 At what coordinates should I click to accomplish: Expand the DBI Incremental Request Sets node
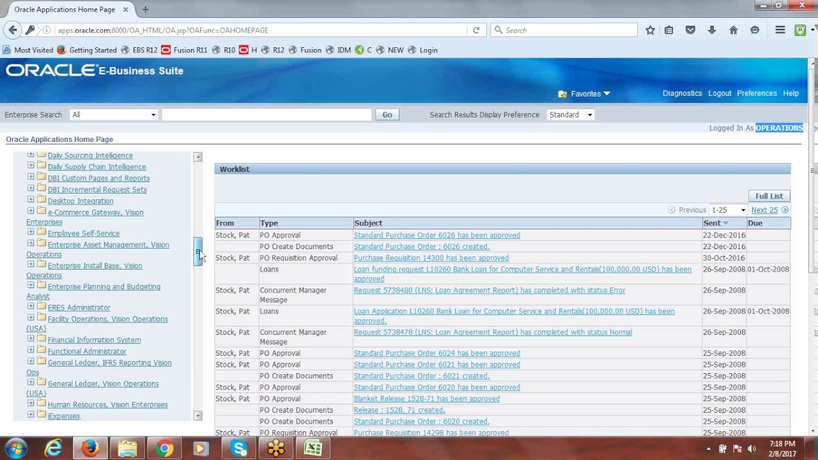point(31,188)
